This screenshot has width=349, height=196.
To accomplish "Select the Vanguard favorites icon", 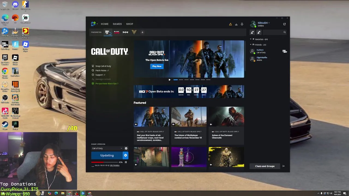I will [134, 32].
